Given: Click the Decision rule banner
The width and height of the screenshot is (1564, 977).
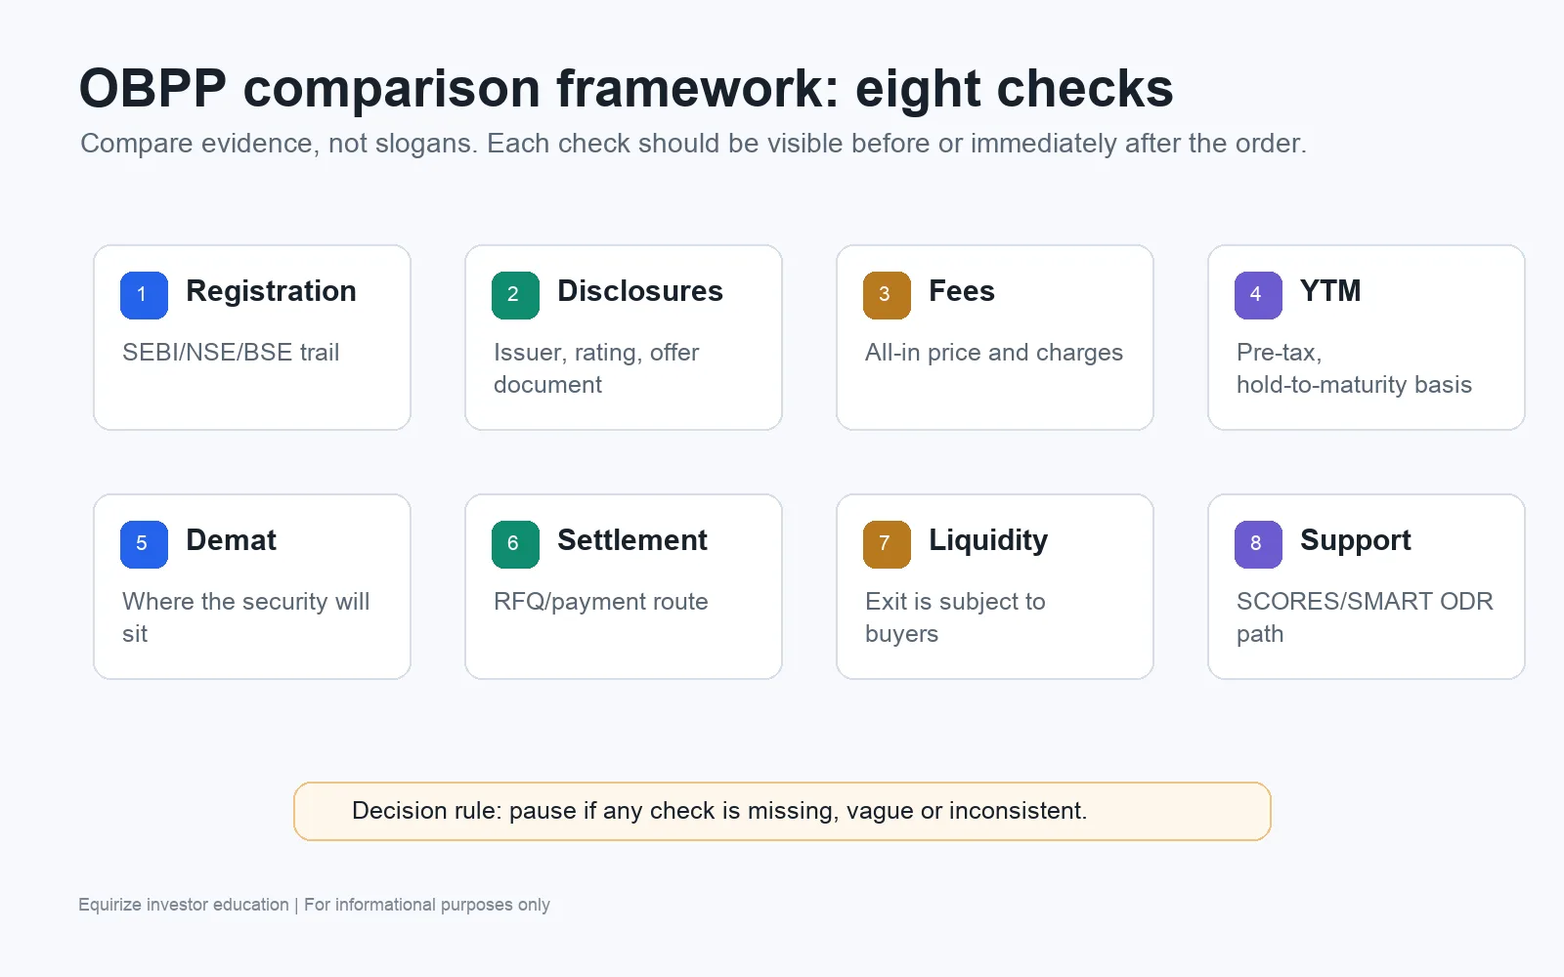Looking at the screenshot, I should pyautogui.click(x=782, y=811).
